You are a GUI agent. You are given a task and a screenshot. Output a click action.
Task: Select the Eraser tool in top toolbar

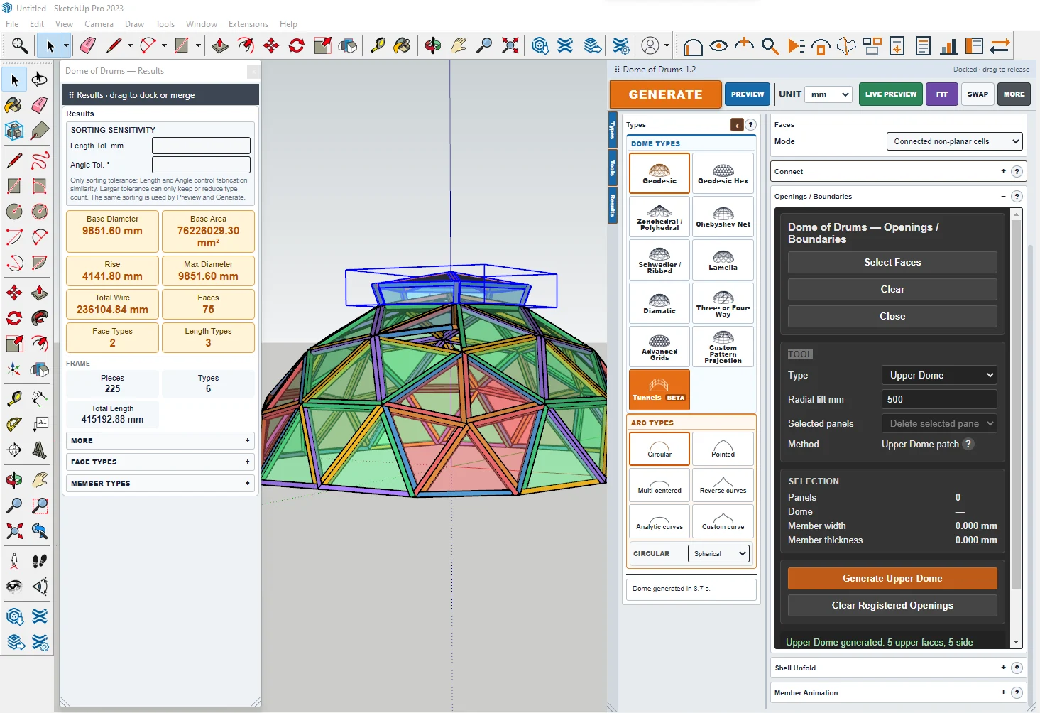[87, 46]
